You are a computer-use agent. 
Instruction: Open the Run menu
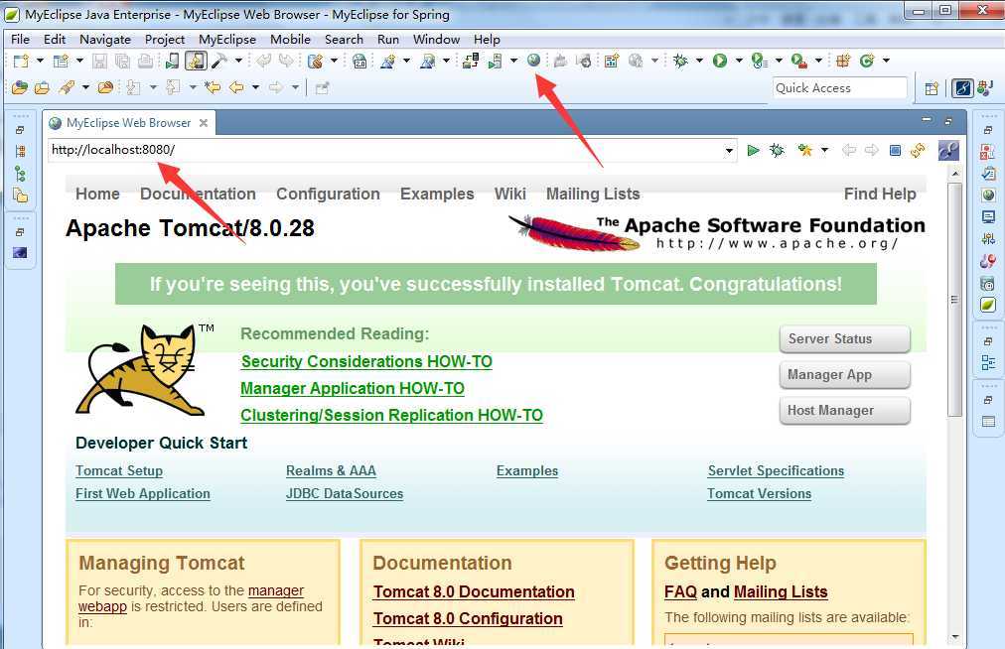(388, 39)
